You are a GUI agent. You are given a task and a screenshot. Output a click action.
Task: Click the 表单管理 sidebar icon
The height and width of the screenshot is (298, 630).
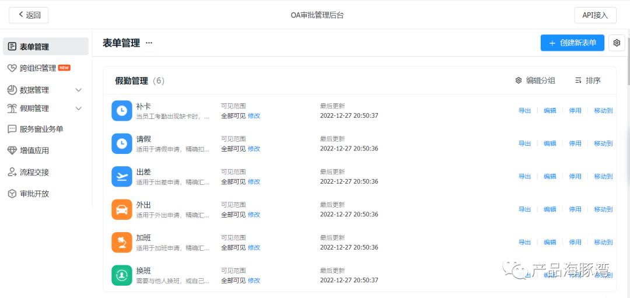12,47
